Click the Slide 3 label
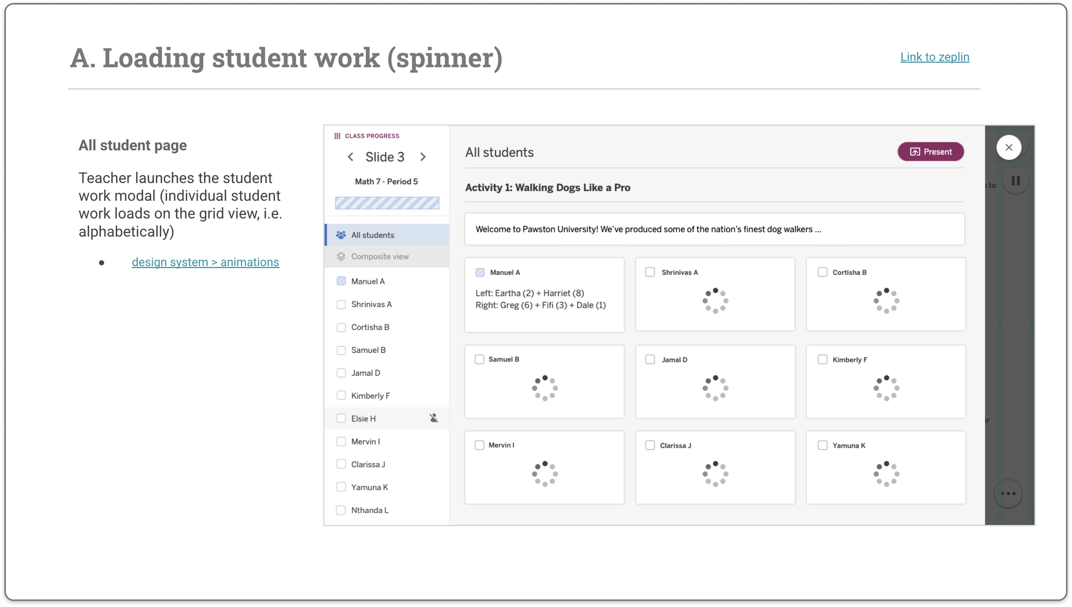This screenshot has width=1072, height=607. coord(385,157)
